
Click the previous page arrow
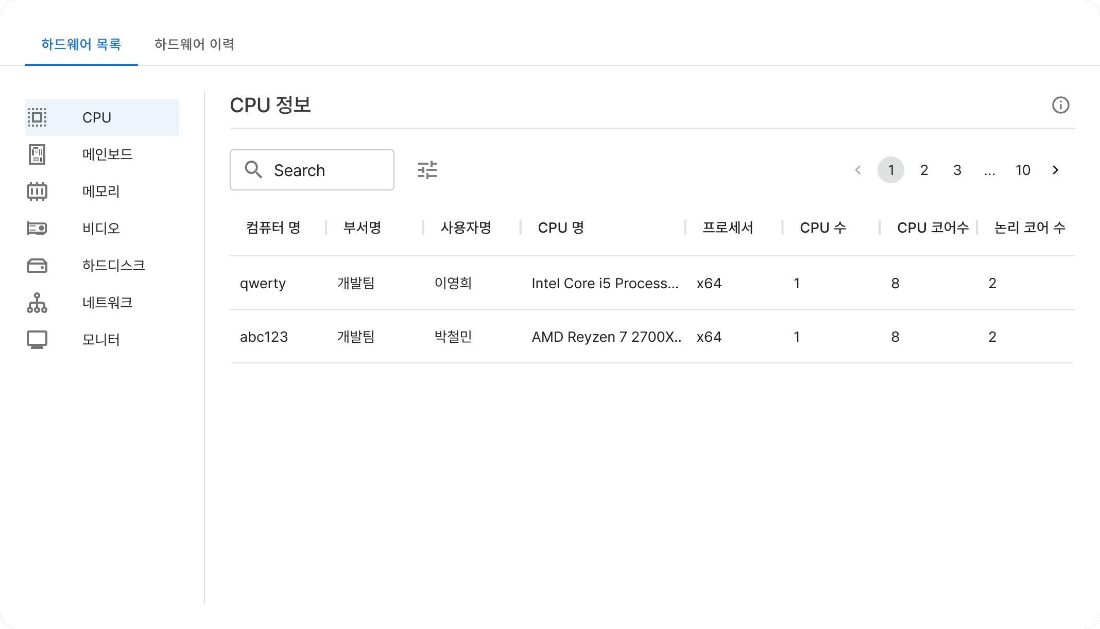857,170
